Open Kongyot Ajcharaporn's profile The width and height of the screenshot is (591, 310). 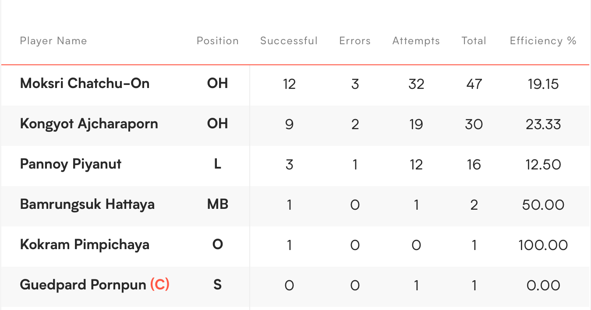click(x=89, y=124)
